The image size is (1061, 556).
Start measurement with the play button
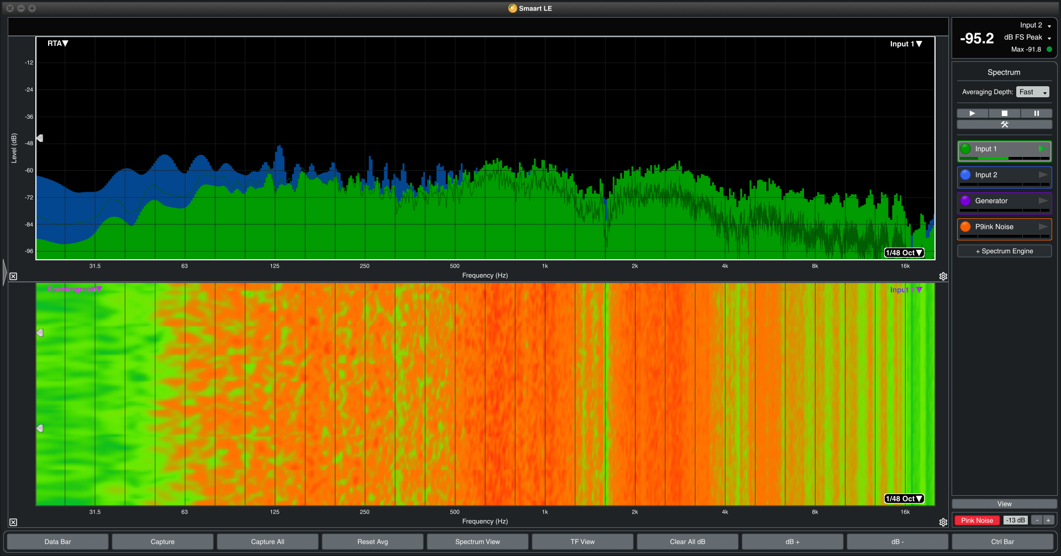(x=973, y=113)
